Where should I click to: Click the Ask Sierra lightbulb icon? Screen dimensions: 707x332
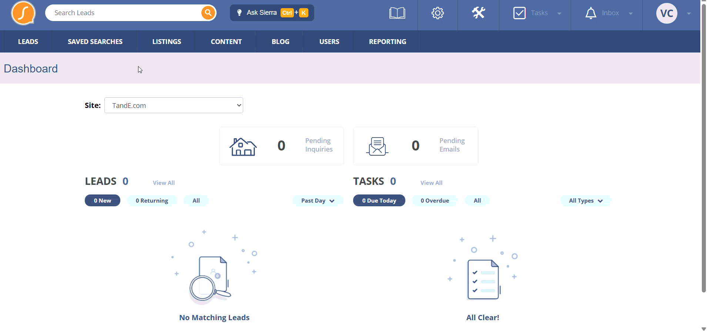(x=239, y=13)
